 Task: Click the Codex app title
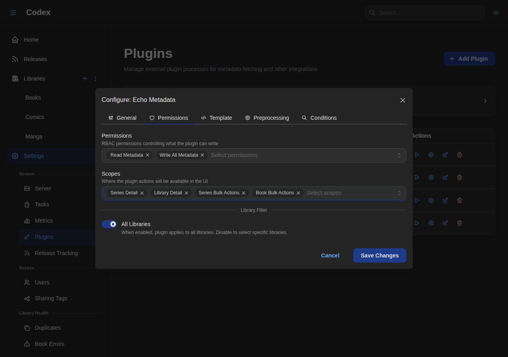tap(38, 12)
